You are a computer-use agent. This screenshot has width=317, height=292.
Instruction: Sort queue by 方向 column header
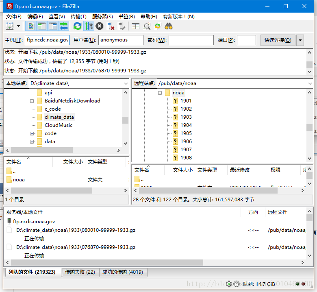(253, 212)
